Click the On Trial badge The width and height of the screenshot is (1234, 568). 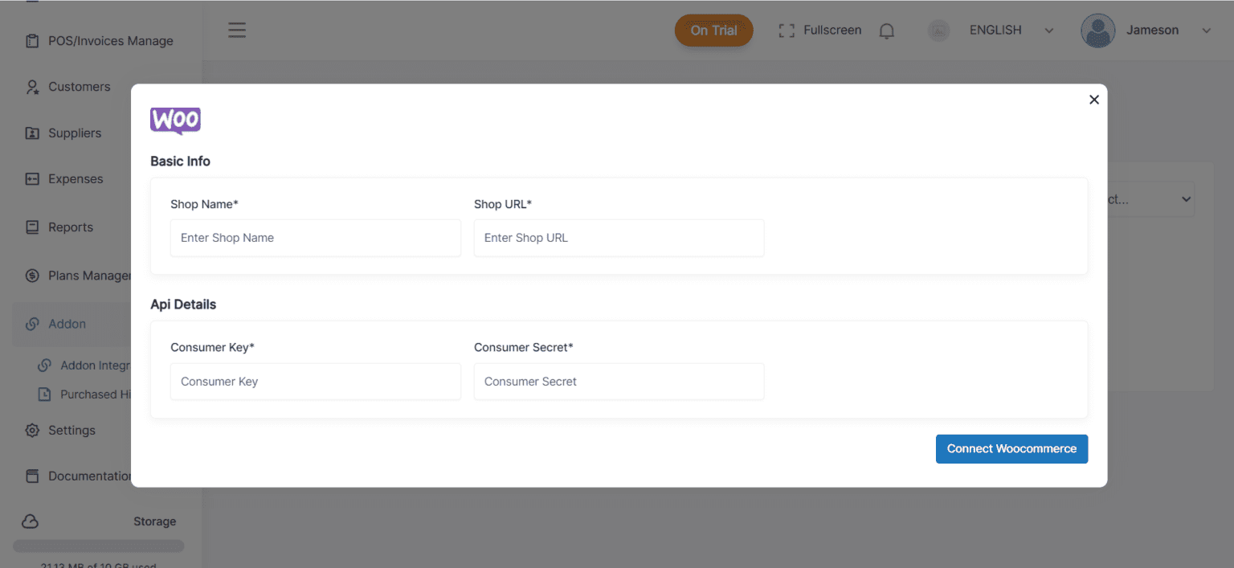tap(713, 31)
